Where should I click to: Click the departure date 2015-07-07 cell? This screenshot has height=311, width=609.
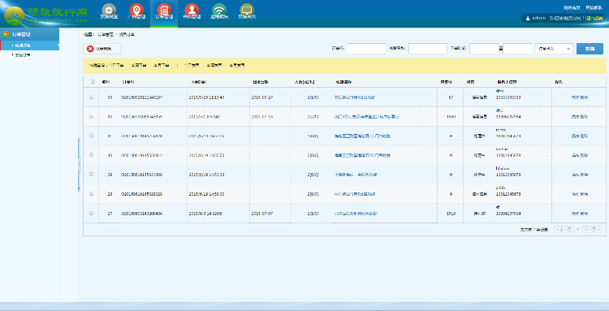[x=262, y=214]
